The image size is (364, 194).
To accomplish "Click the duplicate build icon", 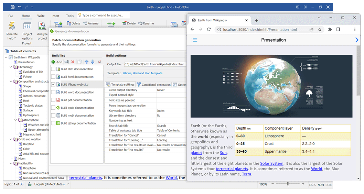I will [79, 62].
